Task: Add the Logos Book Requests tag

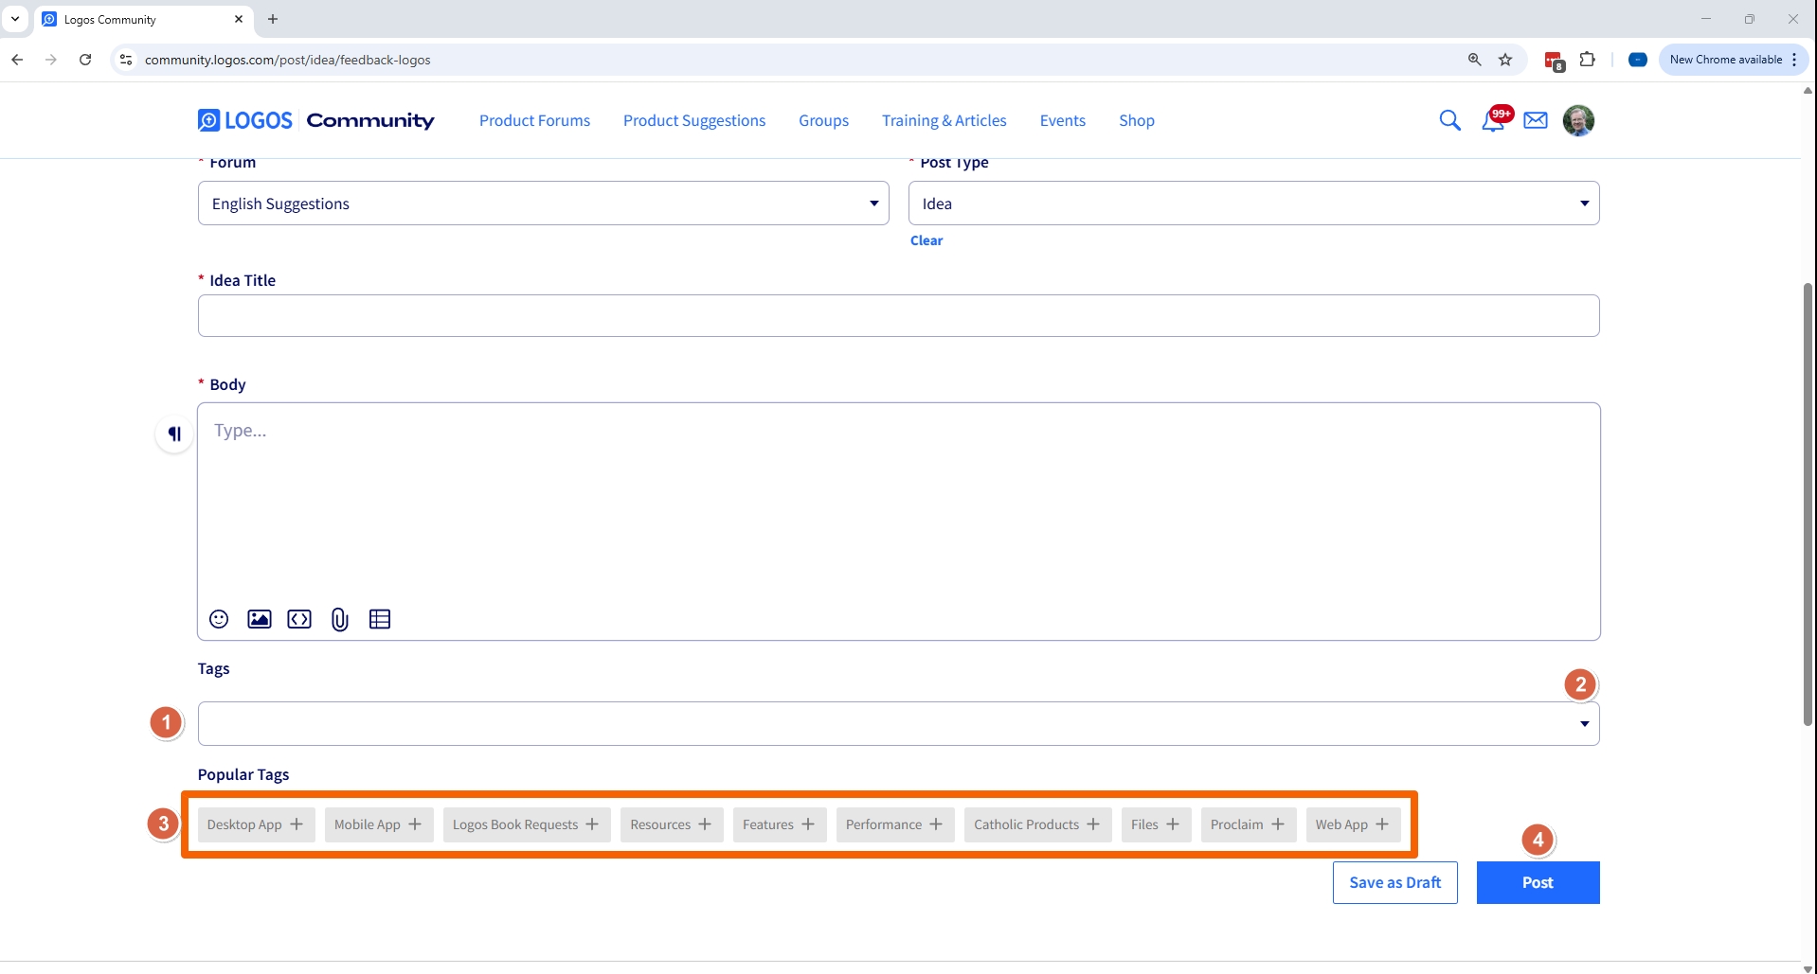Action: [527, 824]
